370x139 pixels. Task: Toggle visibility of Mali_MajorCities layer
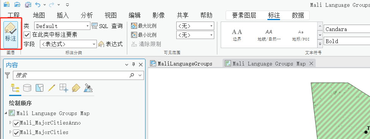16,133
